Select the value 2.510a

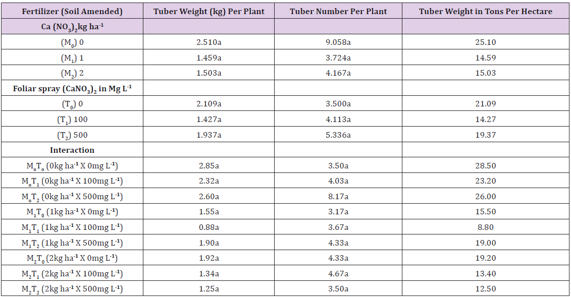[x=209, y=42]
